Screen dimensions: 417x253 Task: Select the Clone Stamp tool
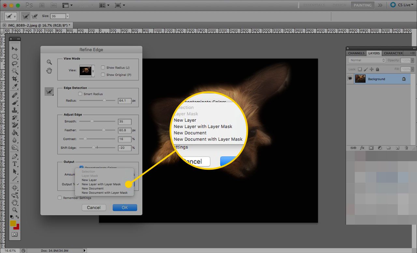coord(15,110)
